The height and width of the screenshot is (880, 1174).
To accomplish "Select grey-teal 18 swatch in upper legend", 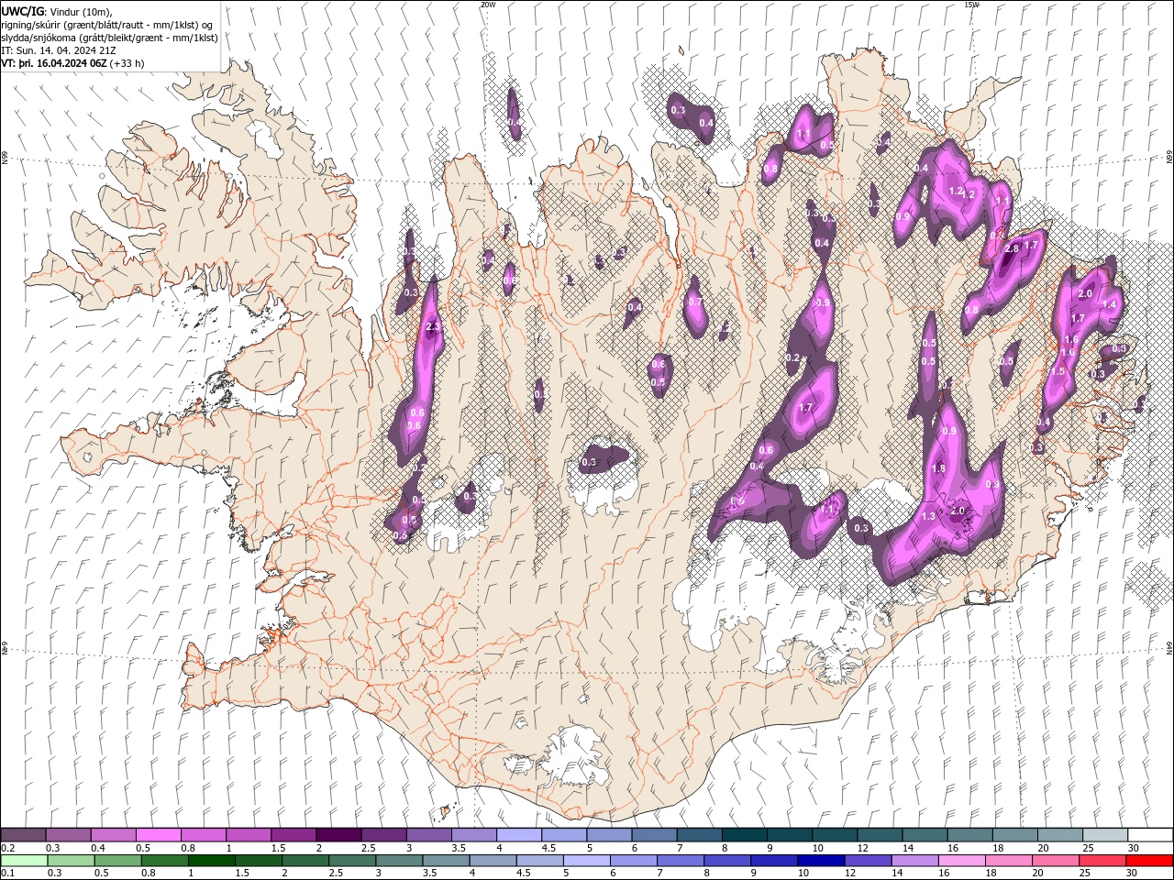I will (x=1014, y=835).
